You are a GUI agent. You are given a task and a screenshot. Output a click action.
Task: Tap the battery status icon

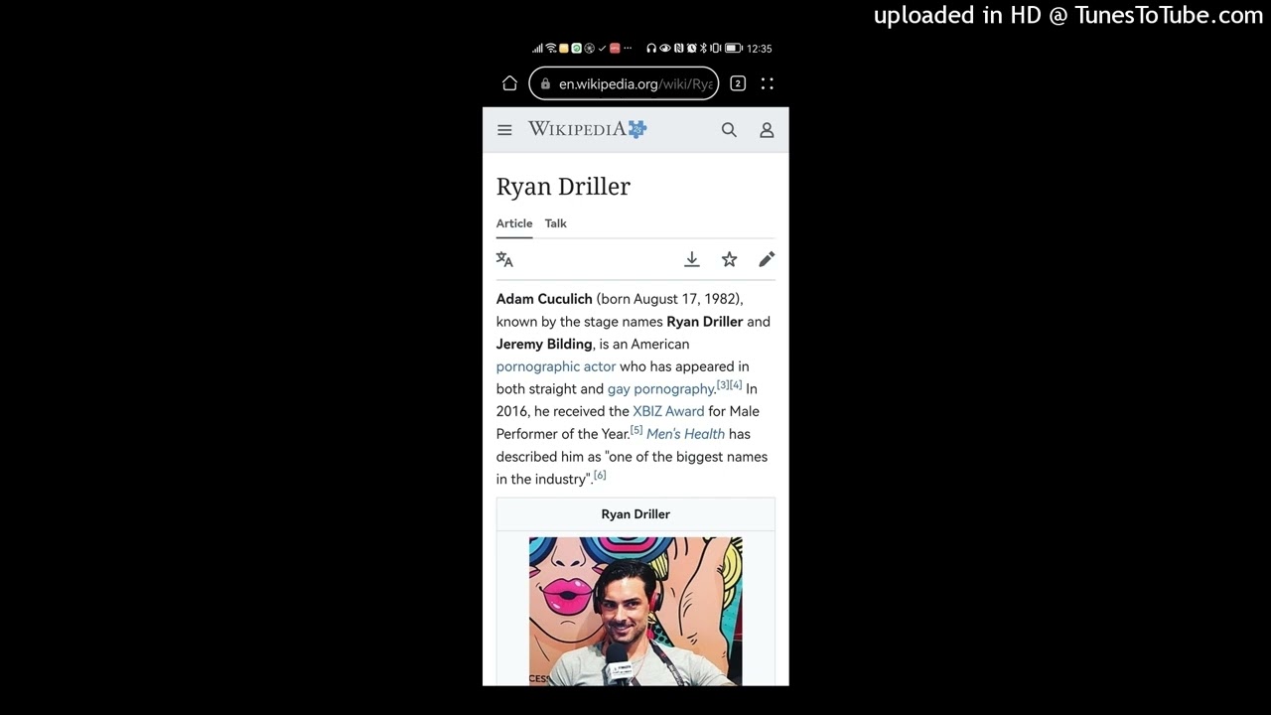(734, 48)
